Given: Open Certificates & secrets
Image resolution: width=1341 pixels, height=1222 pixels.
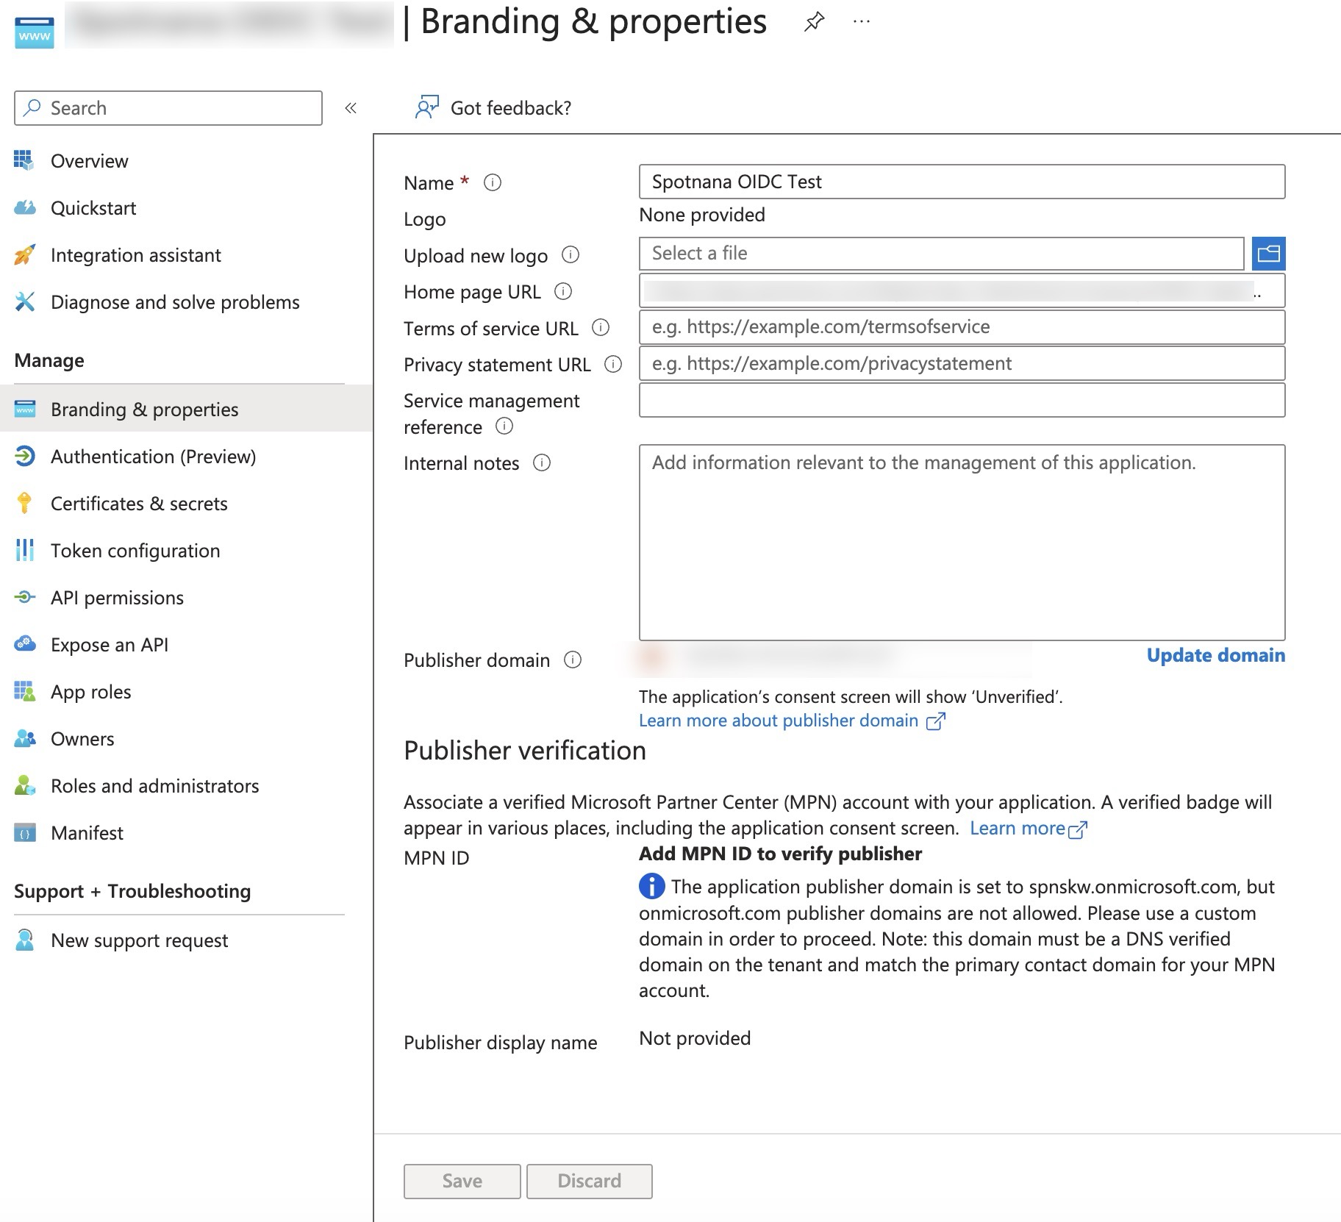Looking at the screenshot, I should coord(139,504).
